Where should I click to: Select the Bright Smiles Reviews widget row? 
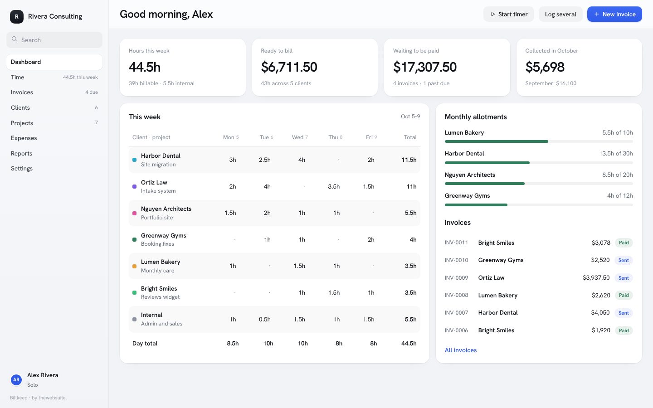point(274,293)
